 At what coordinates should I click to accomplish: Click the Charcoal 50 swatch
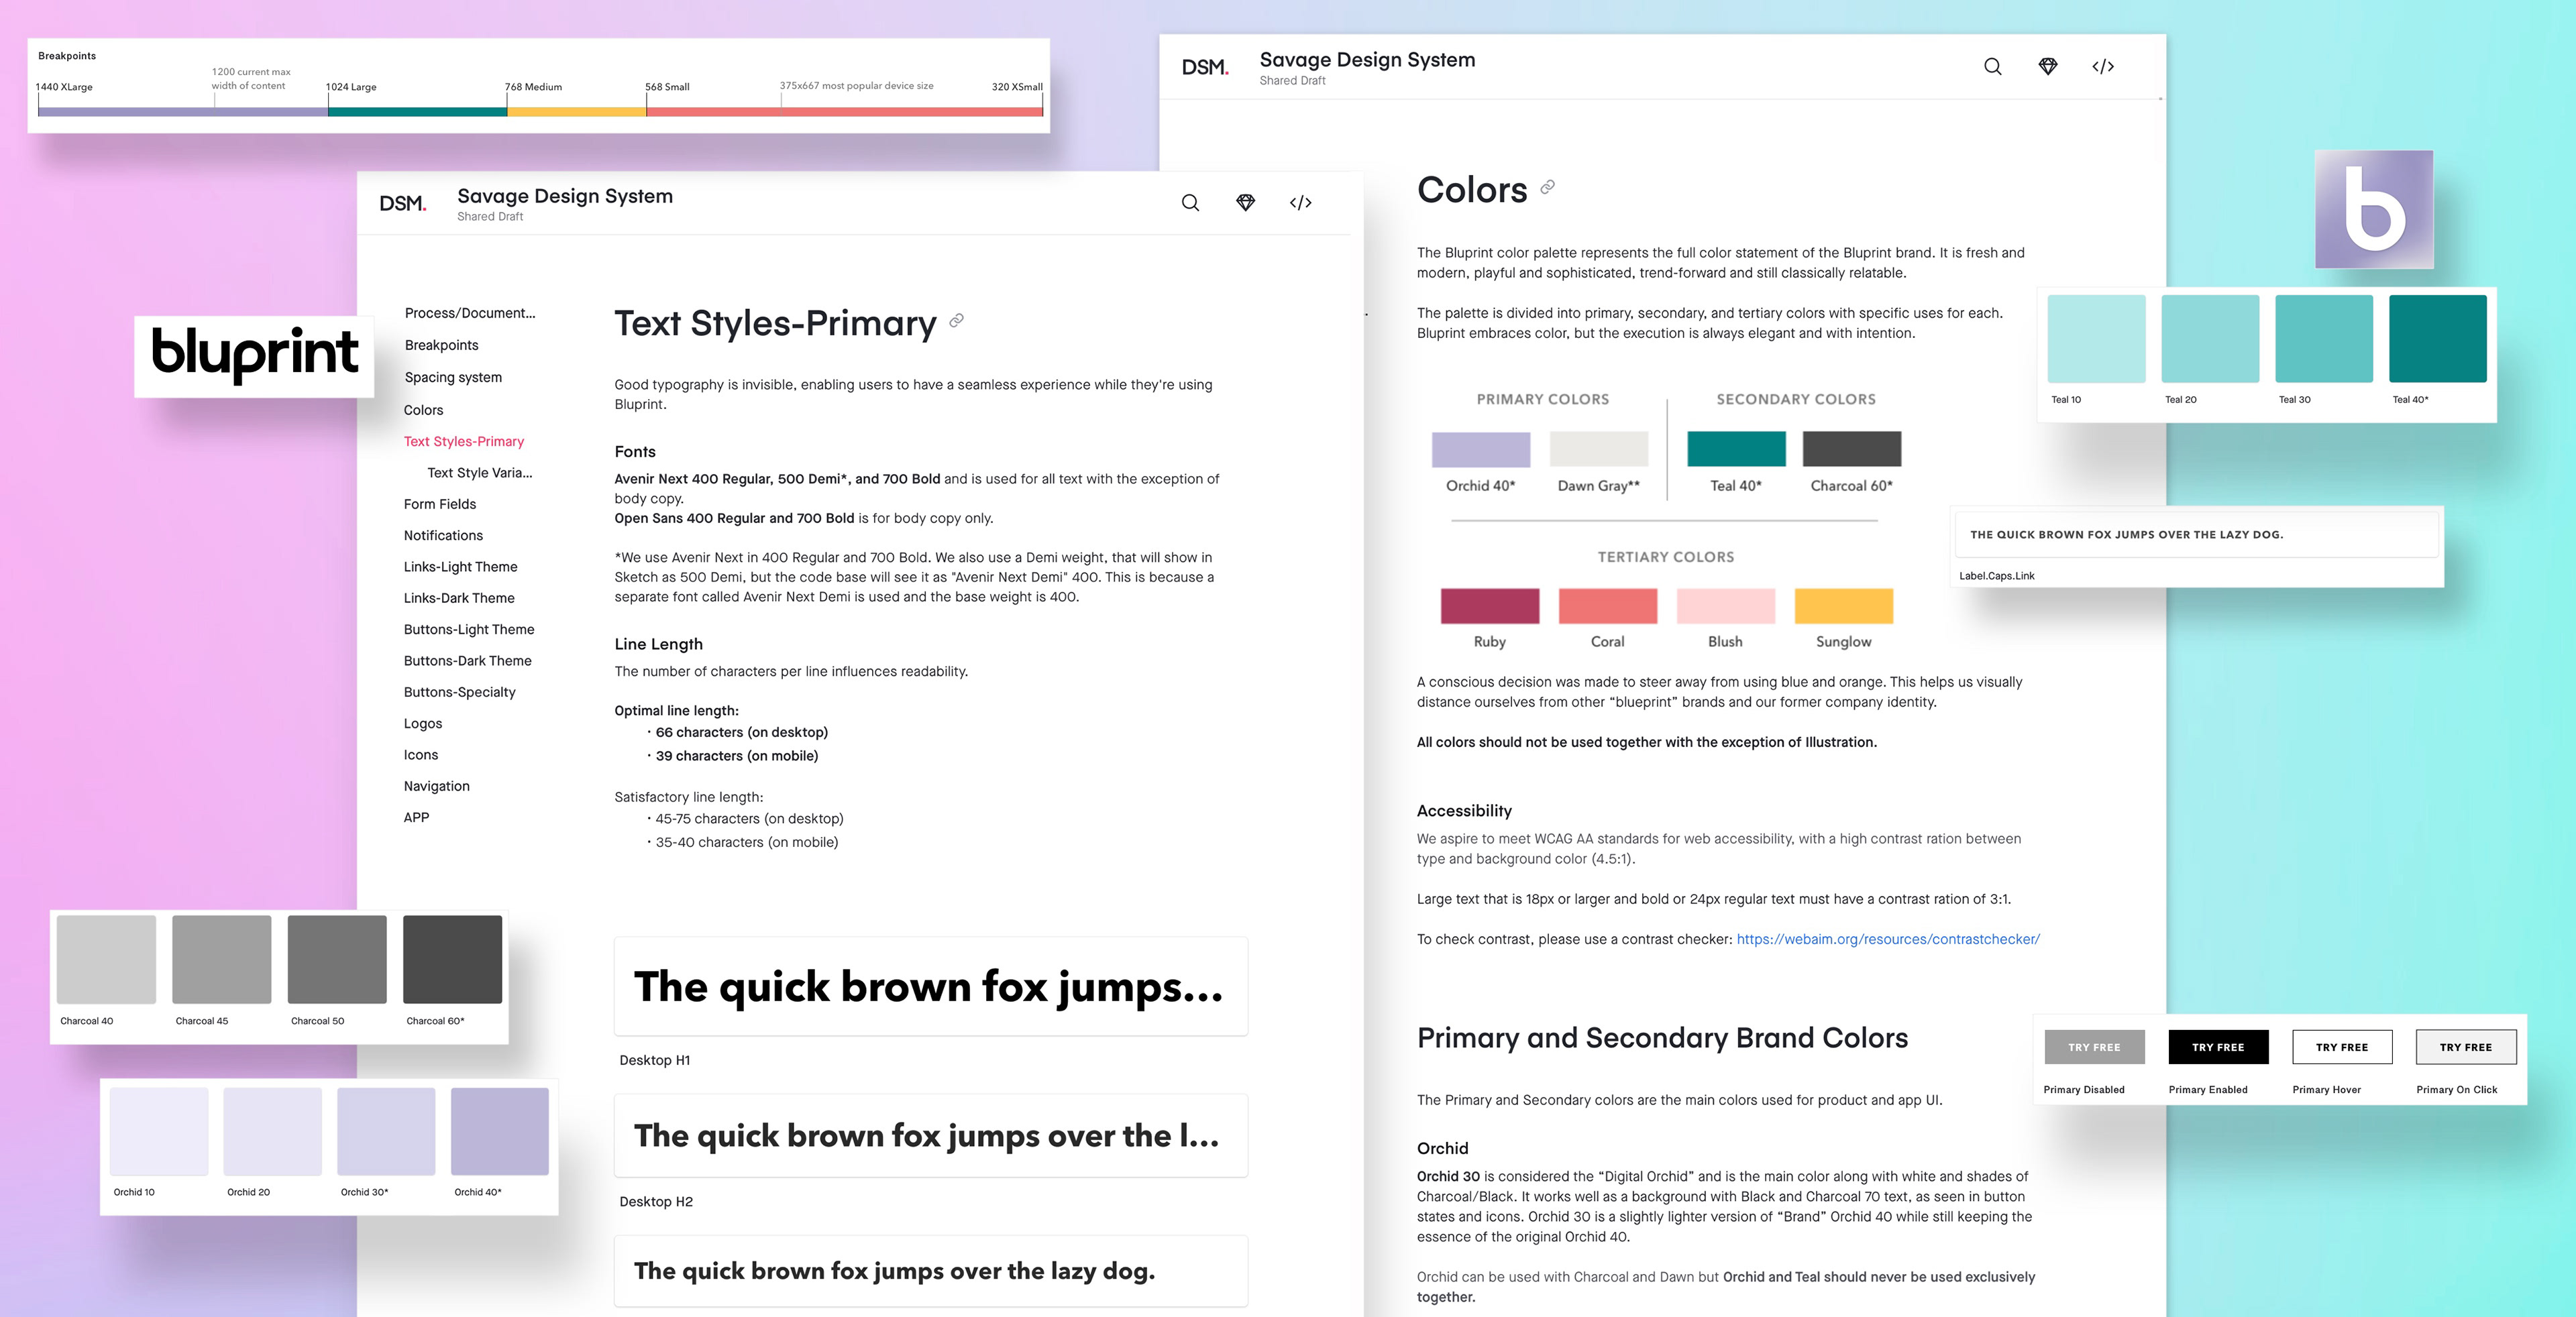point(337,960)
